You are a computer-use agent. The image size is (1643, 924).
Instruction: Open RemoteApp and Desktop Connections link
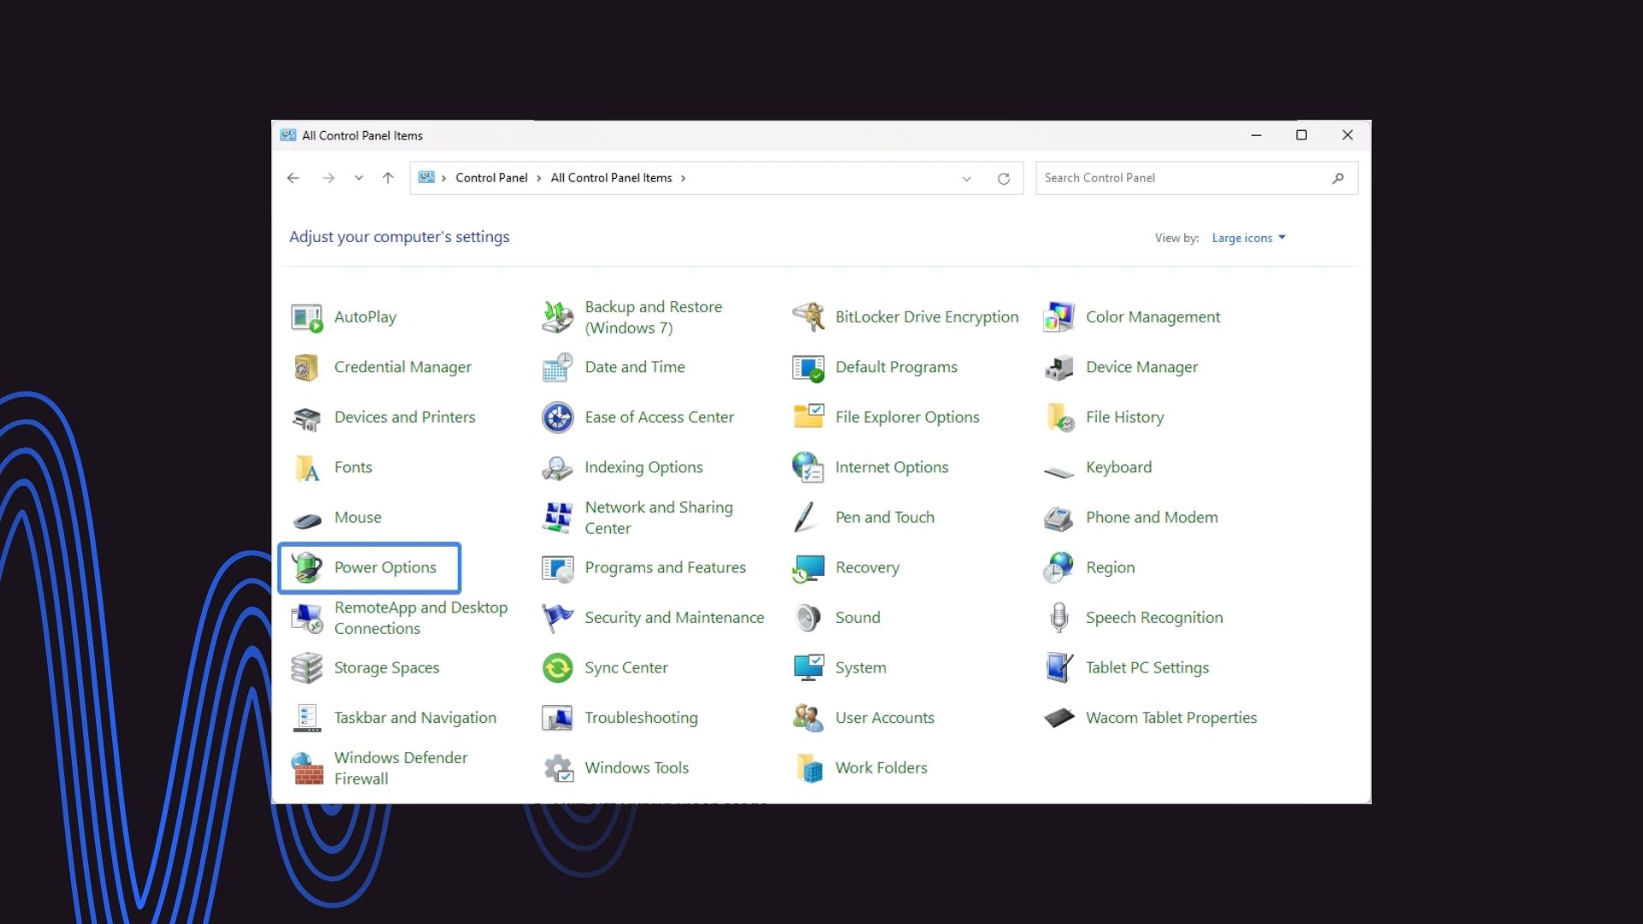(x=421, y=618)
